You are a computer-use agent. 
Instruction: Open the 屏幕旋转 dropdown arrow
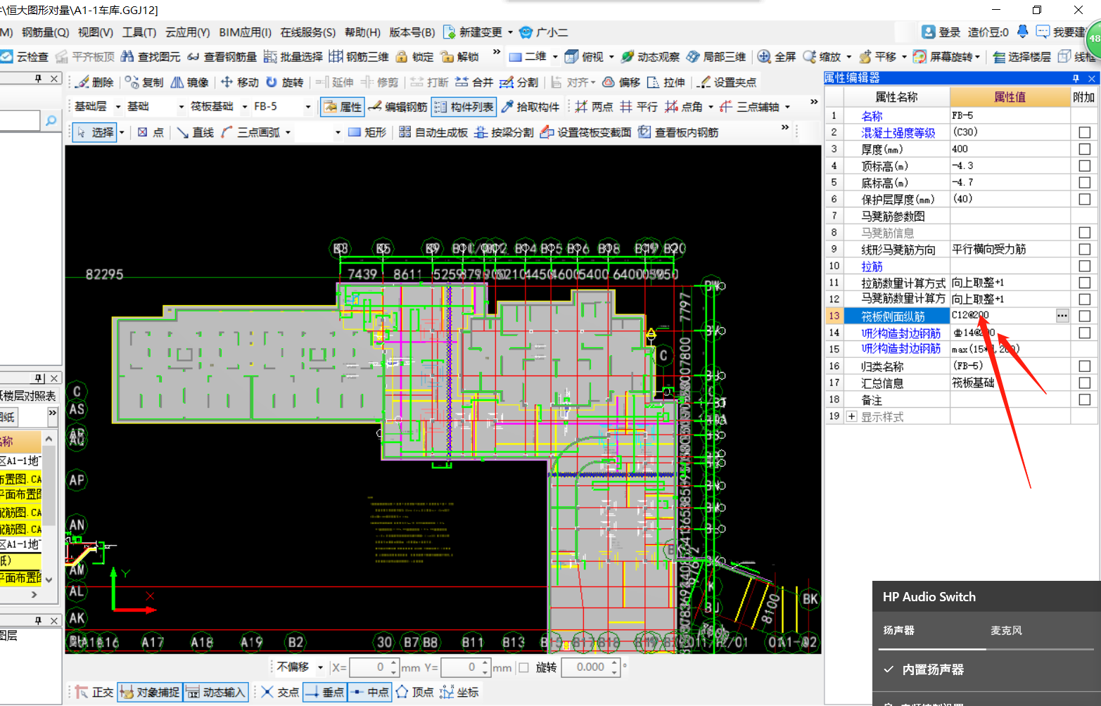click(977, 57)
